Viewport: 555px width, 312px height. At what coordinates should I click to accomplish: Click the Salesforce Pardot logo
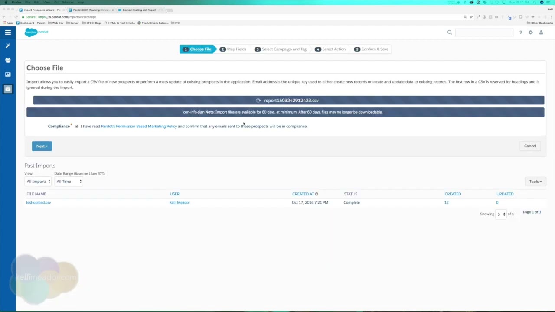(x=36, y=32)
